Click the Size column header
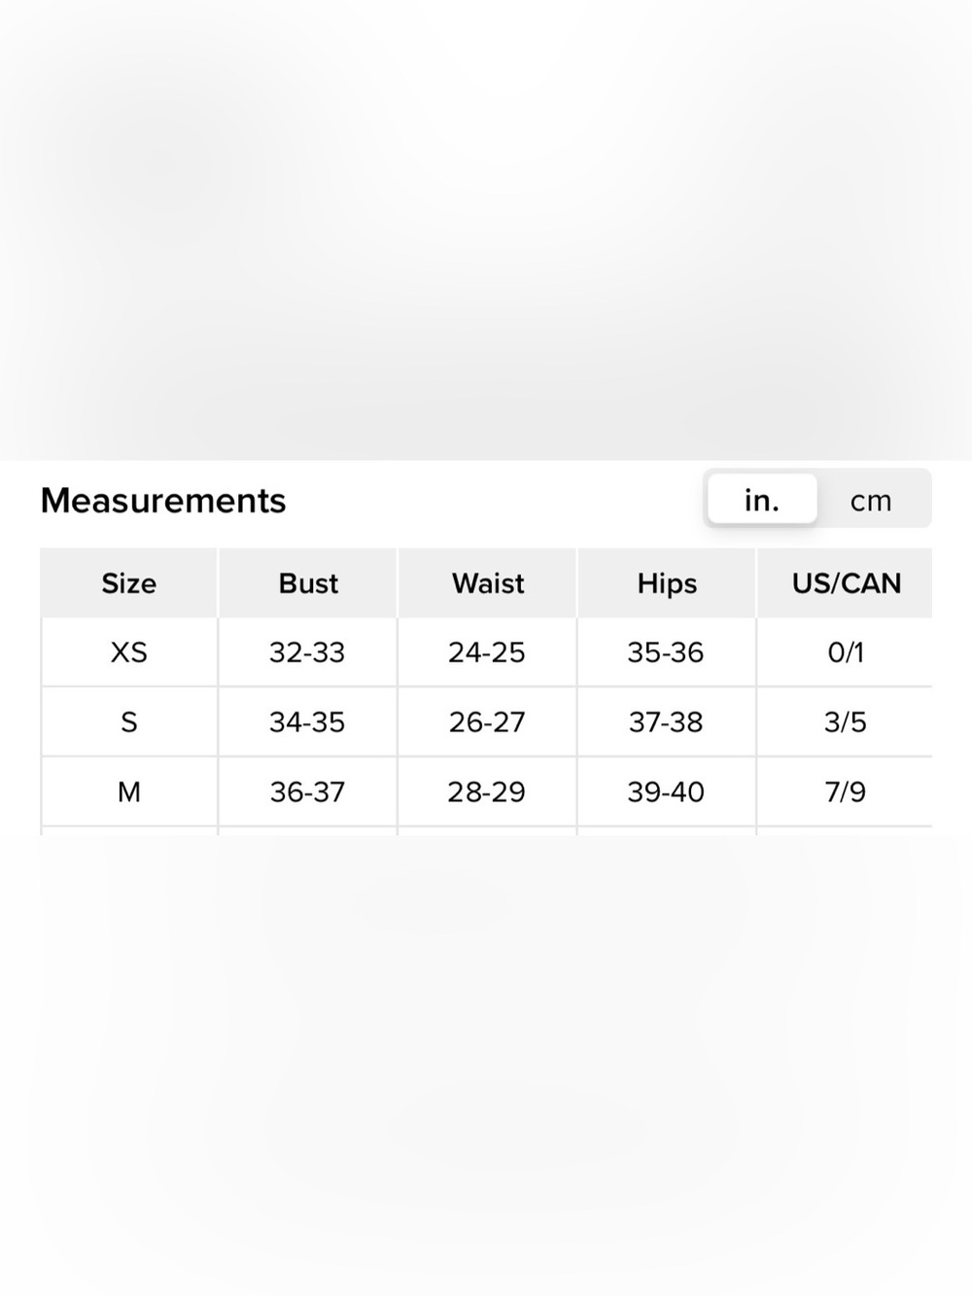Viewport: 972px width, 1296px height. click(129, 583)
